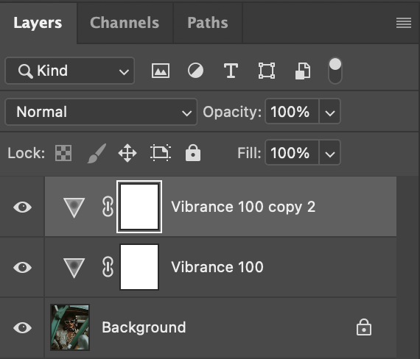Select the Background layer thumbnail
The height and width of the screenshot is (359, 420).
(x=70, y=327)
